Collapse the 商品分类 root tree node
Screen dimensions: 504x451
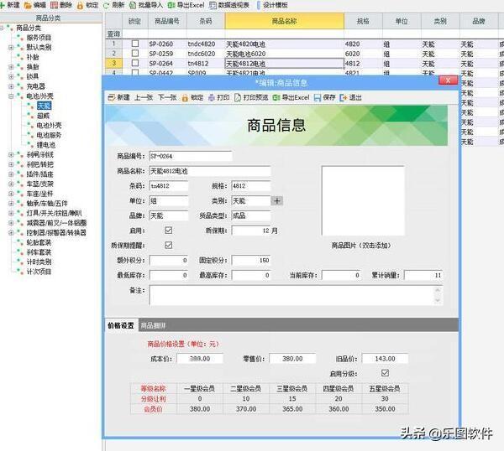click(x=2, y=28)
